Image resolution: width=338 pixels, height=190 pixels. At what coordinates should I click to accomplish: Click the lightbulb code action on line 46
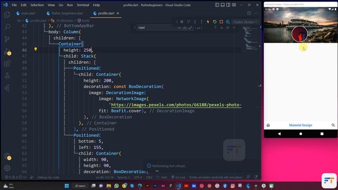tap(35, 49)
